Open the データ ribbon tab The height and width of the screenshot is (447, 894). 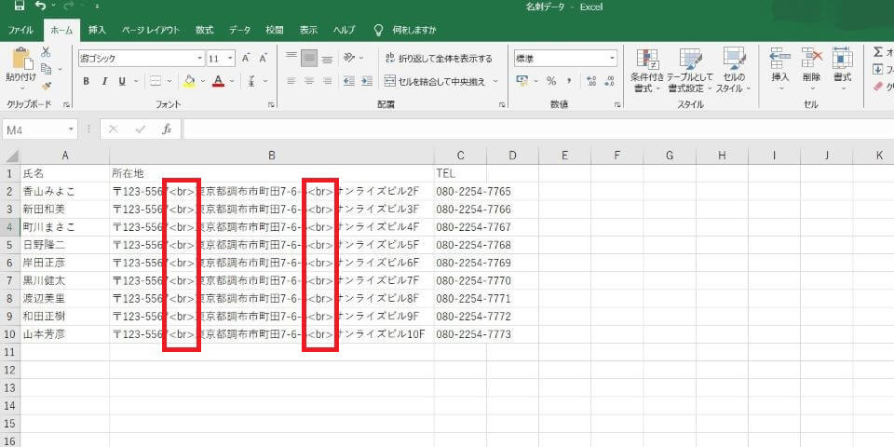[239, 30]
